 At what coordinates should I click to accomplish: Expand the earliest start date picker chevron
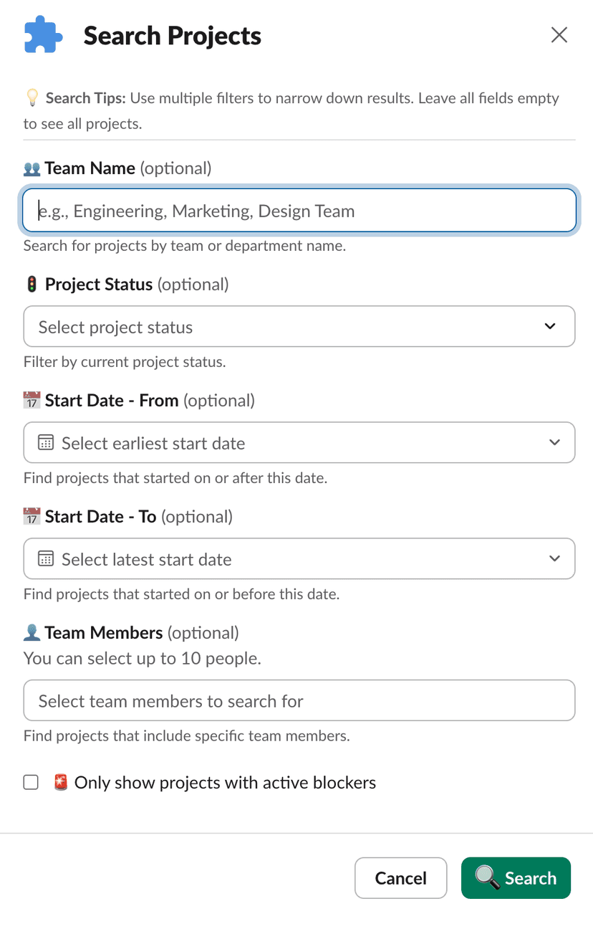[554, 442]
